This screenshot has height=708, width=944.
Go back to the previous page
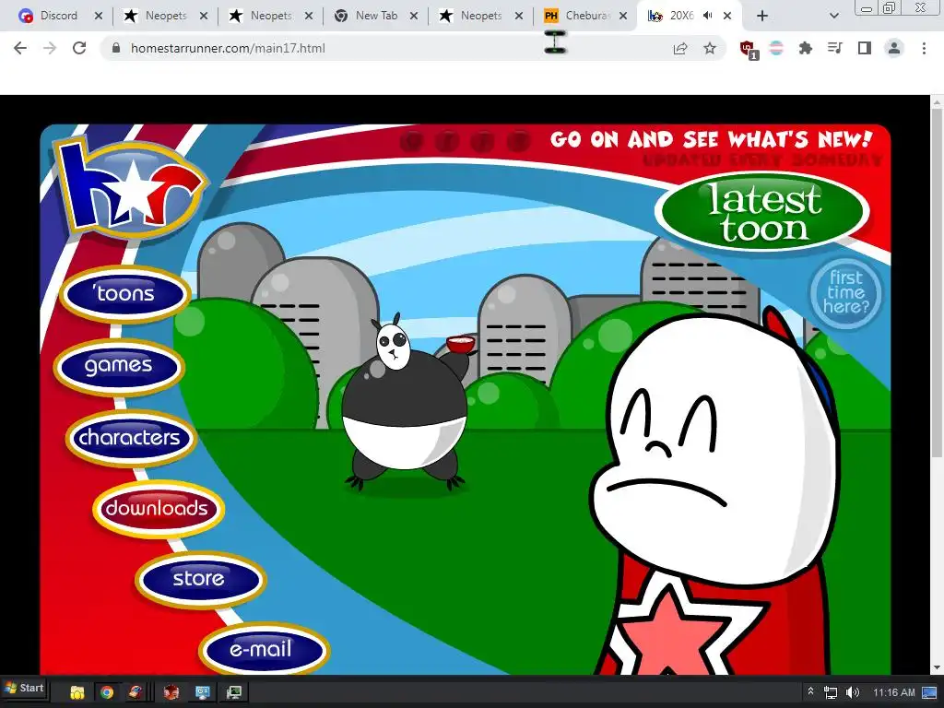click(20, 48)
